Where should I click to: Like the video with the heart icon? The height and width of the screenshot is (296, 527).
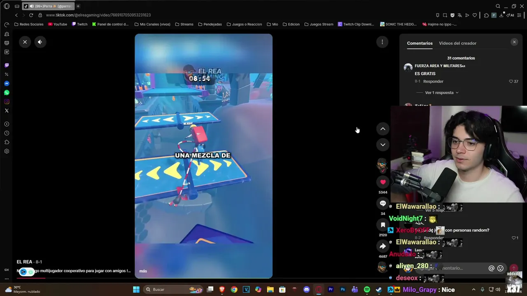[383, 182]
